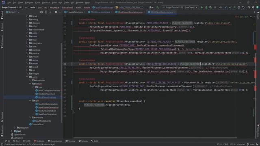Expand the villager folder
260x146 pixels.
click(x=27, y=73)
